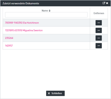Viewport: 111px width, 99px height.
Task: Select the empty space in the 235264 row
Action: tap(51, 38)
